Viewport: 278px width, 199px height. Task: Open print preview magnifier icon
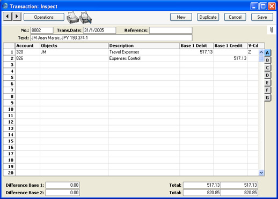[x=85, y=18]
